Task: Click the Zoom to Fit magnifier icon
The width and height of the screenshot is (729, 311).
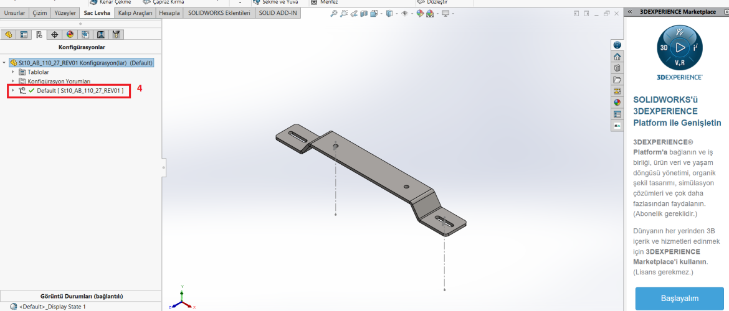Action: point(335,13)
